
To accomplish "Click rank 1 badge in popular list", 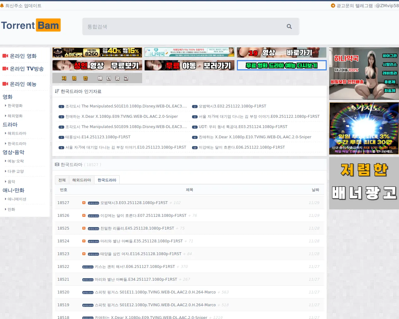I will click(x=61, y=107).
